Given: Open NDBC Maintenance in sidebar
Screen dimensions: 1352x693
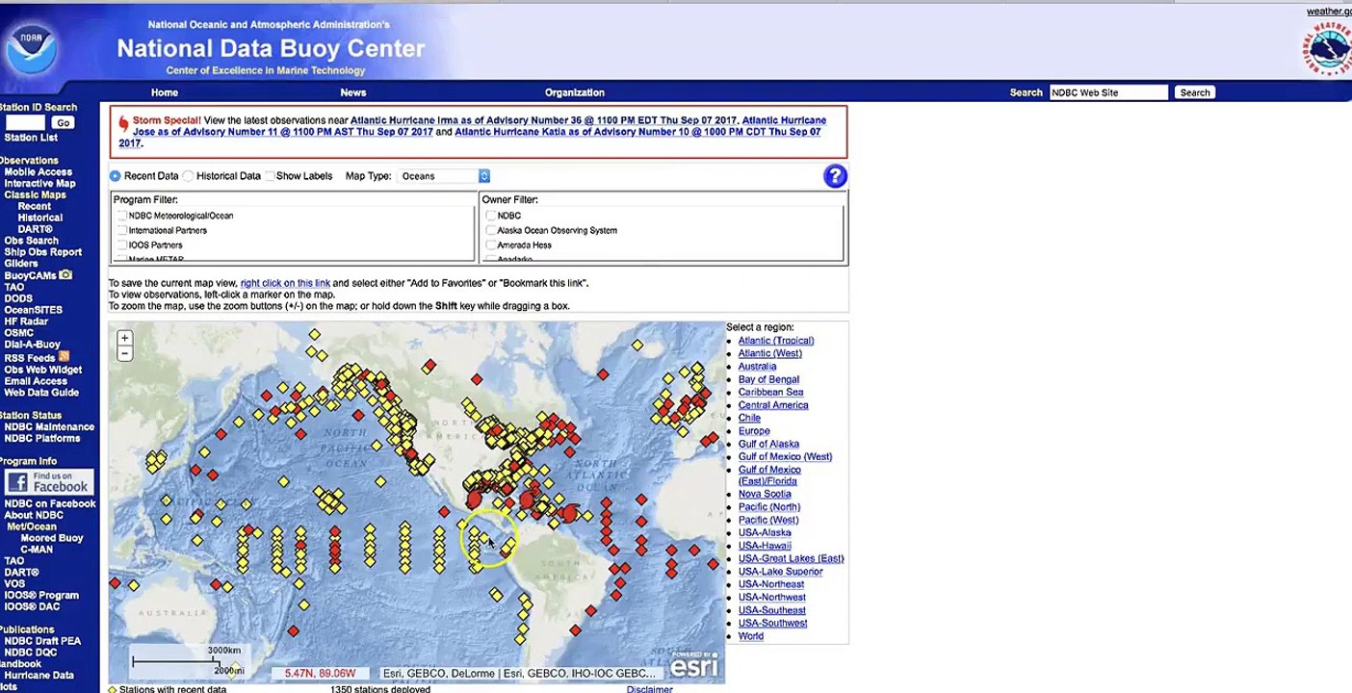Looking at the screenshot, I should coord(49,427).
